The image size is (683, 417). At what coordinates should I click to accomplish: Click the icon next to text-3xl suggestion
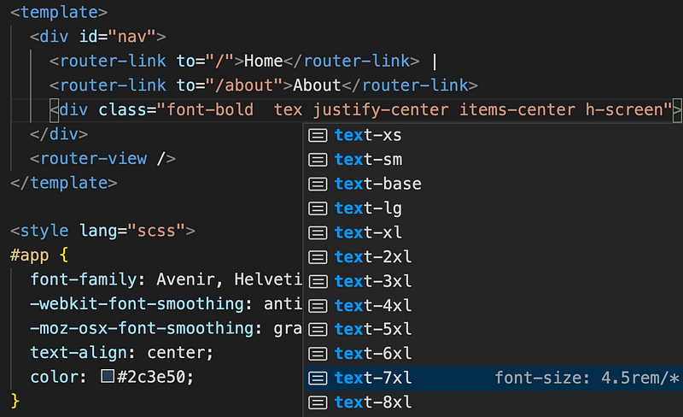coord(318,281)
